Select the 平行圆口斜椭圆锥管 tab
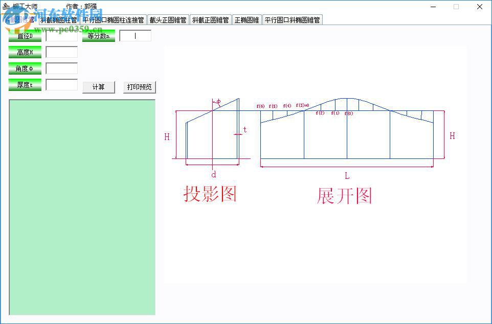492x324 pixels. pos(293,19)
